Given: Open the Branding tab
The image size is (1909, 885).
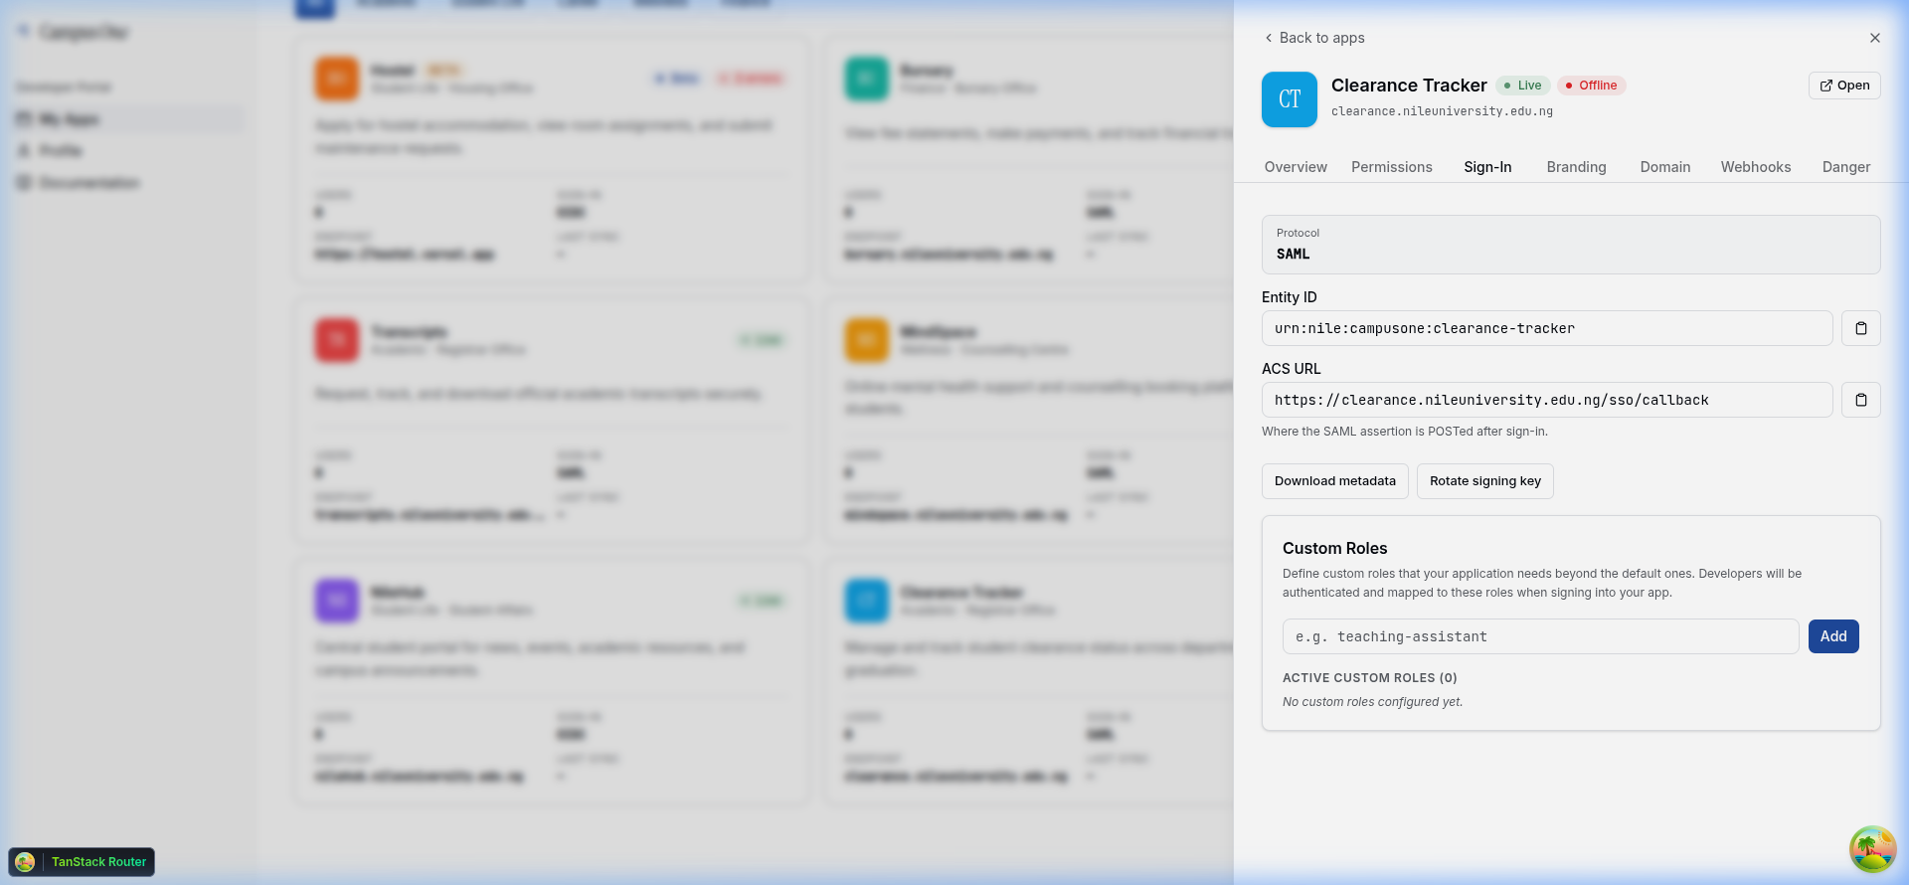Looking at the screenshot, I should click(1576, 167).
